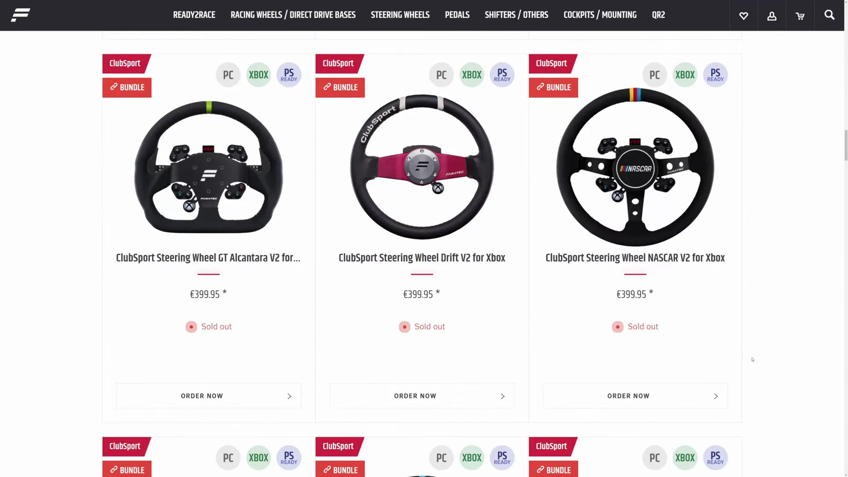Screen dimensions: 848x477
Task: Click ORDER NOW for Drift V2
Action: pos(422,396)
